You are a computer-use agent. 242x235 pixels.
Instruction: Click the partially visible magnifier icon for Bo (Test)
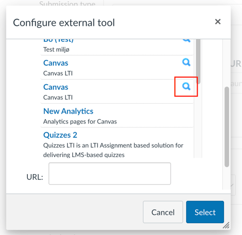coord(186,40)
